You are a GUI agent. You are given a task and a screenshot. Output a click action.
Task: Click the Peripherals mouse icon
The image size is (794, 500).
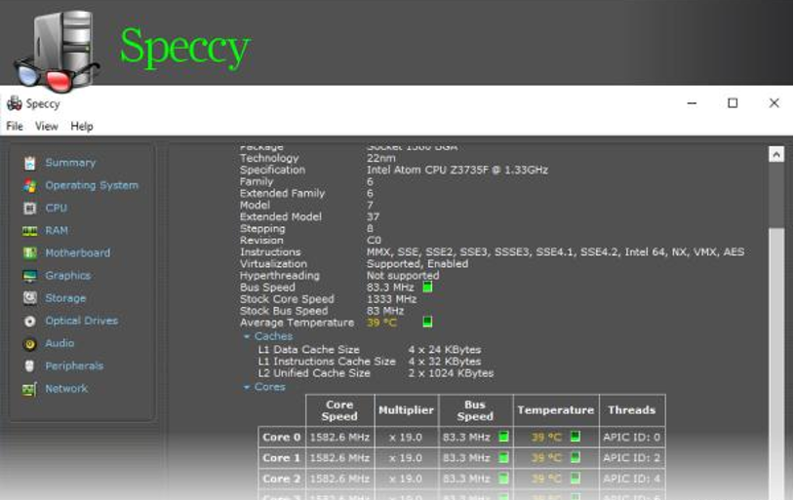30,365
